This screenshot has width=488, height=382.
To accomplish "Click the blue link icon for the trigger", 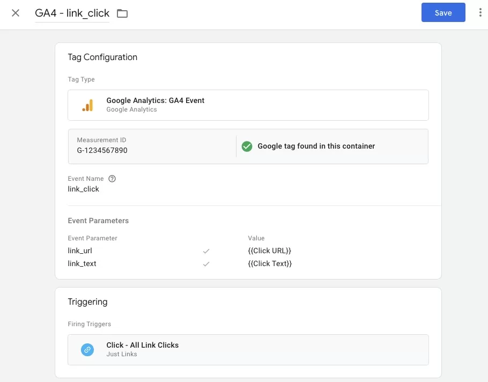I will click(x=87, y=350).
